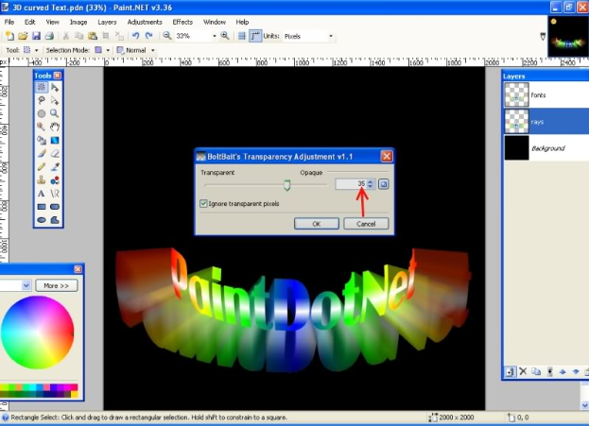Viewport: 589px width, 426px height.
Task: Select the Eraser tool
Action: [x=55, y=154]
